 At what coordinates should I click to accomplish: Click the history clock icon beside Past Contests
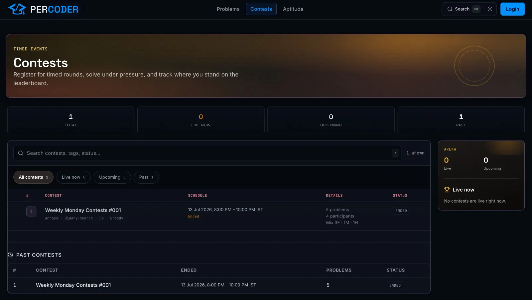click(x=11, y=255)
